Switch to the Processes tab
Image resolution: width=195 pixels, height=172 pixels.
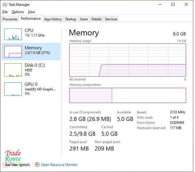click(x=10, y=19)
